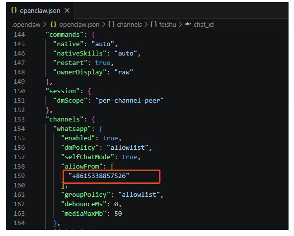Click the true value after "enabled"
The image size is (294, 236).
[110, 138]
